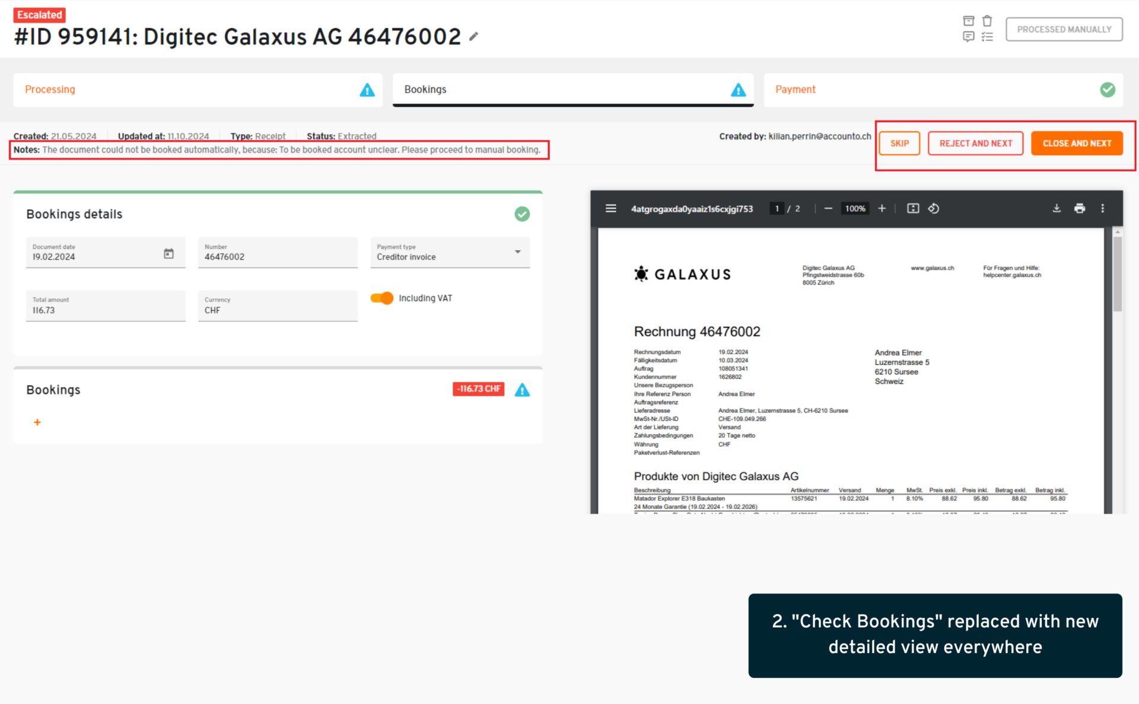Click the www.galaxus.ch text in PDF
This screenshot has height=704, width=1139.
pos(932,268)
